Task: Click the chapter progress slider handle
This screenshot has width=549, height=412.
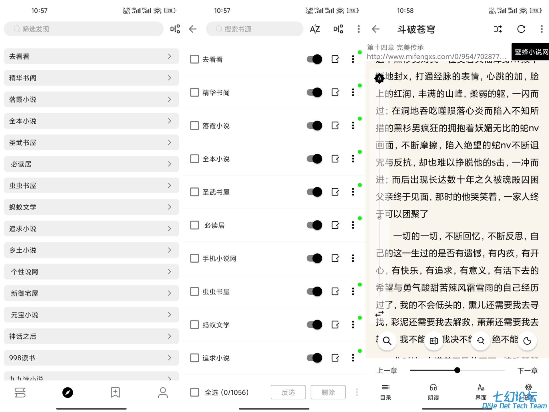Action: click(x=457, y=370)
